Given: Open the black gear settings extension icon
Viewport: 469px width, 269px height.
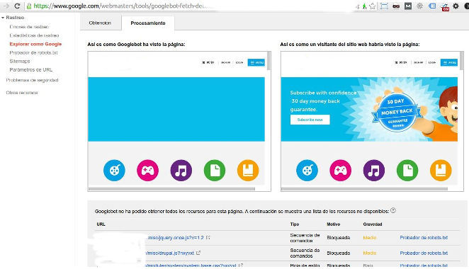Looking at the screenshot, I should tap(456, 6).
